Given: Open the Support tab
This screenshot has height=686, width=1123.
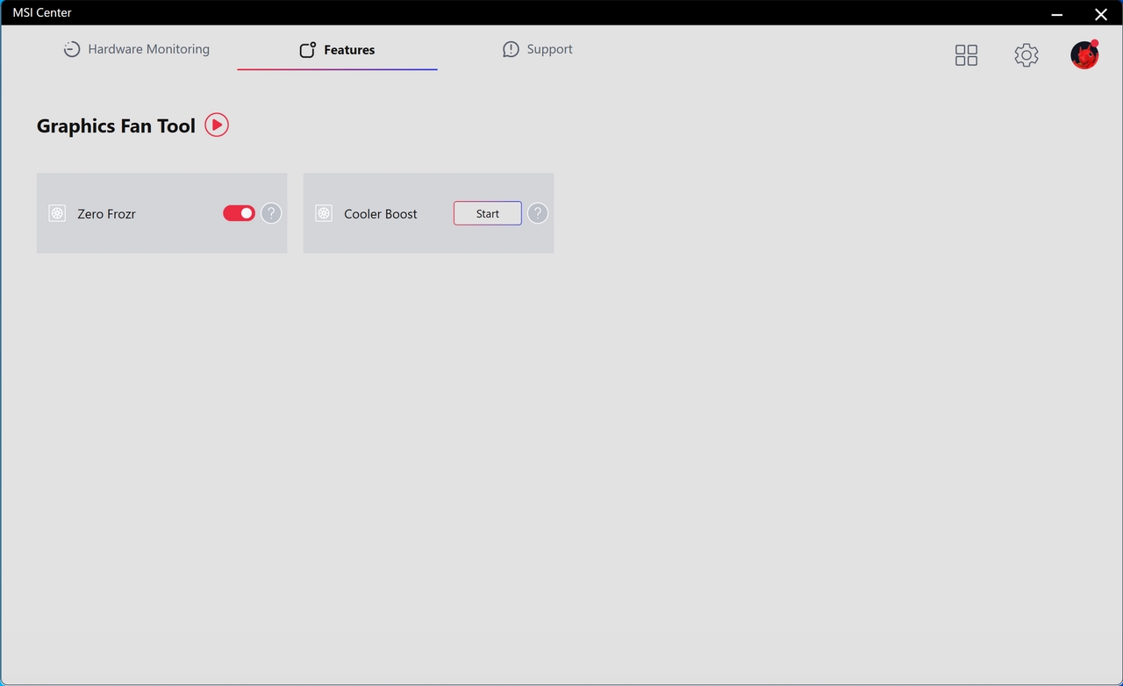Looking at the screenshot, I should [x=537, y=49].
